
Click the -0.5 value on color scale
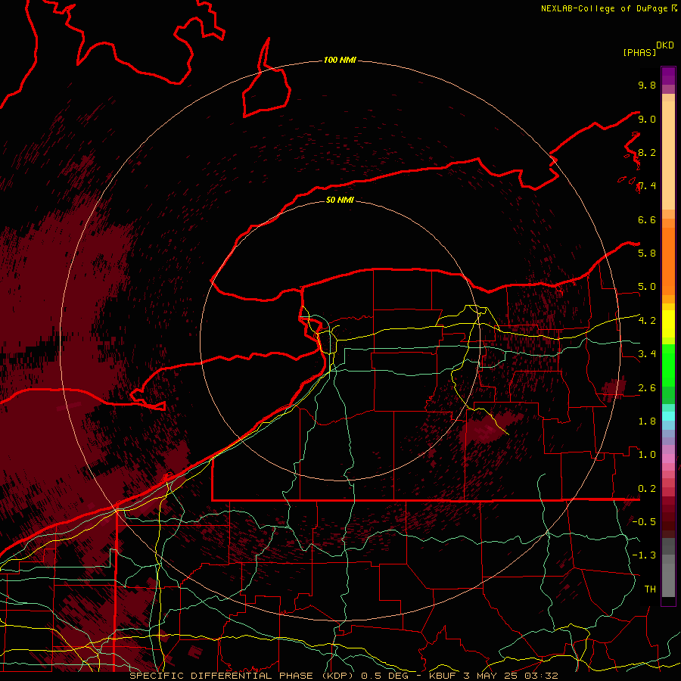[644, 521]
